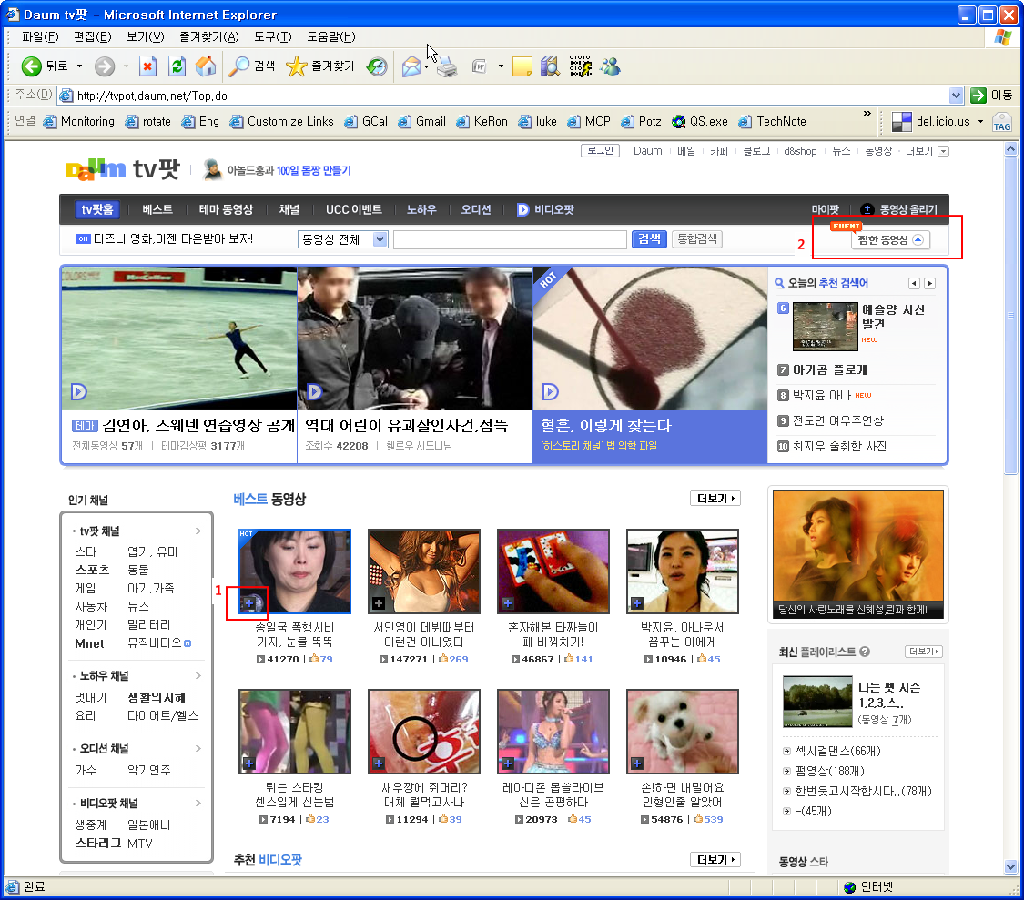This screenshot has width=1024, height=900.
Task: Open the back button history dropdown arrow
Action: 80,66
